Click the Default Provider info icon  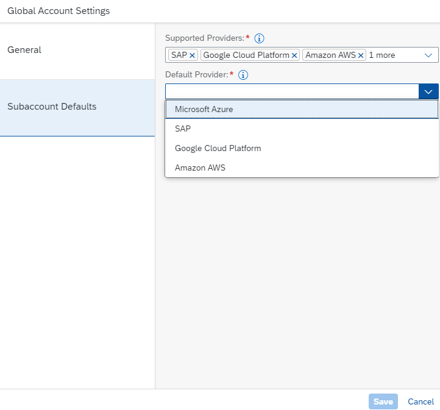click(x=243, y=75)
